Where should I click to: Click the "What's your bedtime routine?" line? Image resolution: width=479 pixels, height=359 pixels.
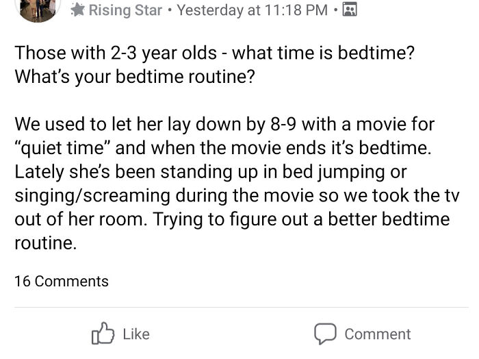click(x=135, y=76)
